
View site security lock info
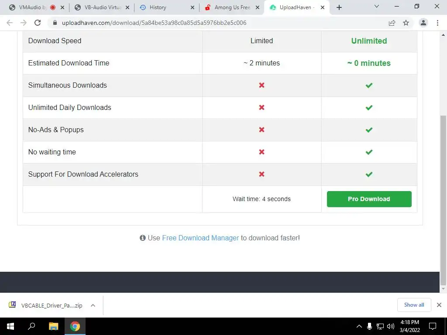(55, 23)
